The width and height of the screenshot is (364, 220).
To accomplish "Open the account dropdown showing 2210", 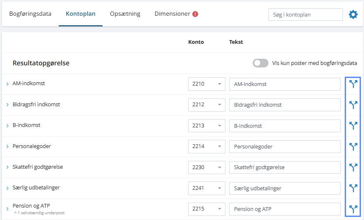I will pyautogui.click(x=206, y=84).
